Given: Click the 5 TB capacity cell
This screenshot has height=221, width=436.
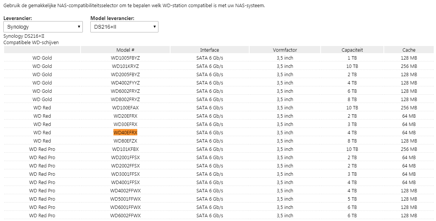Looking at the screenshot, I should (352, 199).
